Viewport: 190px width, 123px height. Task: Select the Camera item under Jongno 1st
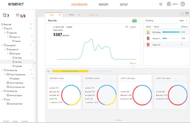pyautogui.click(x=16, y=41)
